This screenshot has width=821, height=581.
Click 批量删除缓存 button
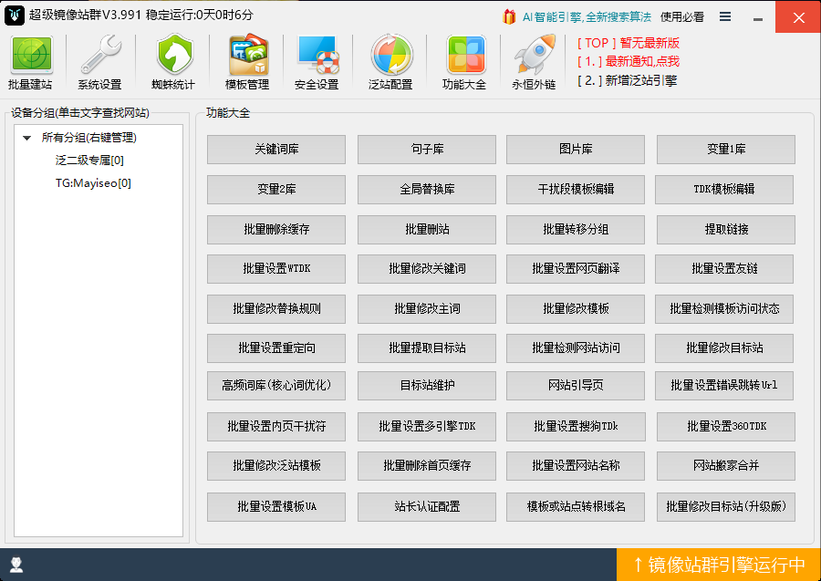click(x=276, y=230)
